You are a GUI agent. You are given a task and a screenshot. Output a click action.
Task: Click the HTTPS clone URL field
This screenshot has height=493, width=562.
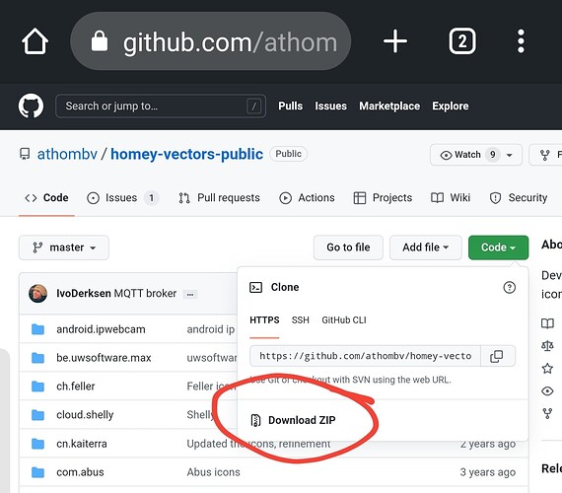365,356
